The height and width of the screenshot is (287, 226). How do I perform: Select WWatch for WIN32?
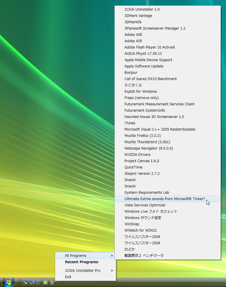pyautogui.click(x=167, y=230)
